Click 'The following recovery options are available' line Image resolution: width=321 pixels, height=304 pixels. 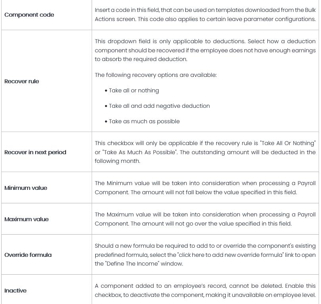(x=156, y=75)
